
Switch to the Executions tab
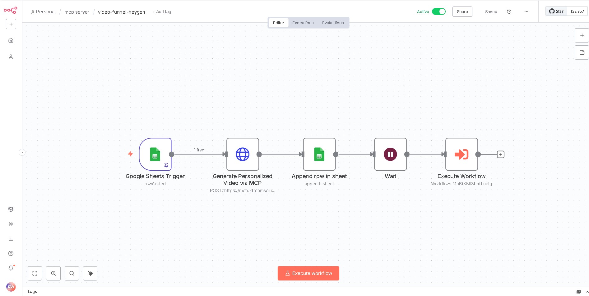(303, 23)
